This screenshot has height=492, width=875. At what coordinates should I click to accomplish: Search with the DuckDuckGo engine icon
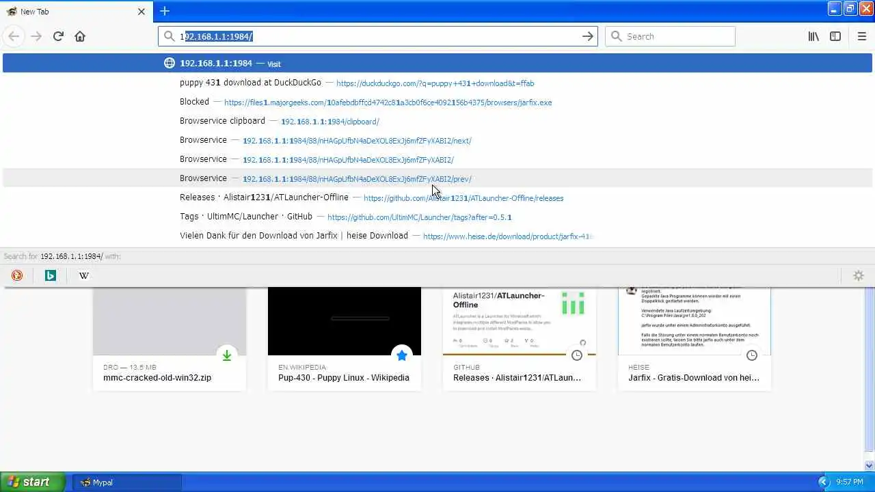17,275
